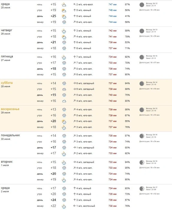Click the moon phase icon for вторник 1 июля
The width and height of the screenshot is (172, 210).
(x=142, y=163)
